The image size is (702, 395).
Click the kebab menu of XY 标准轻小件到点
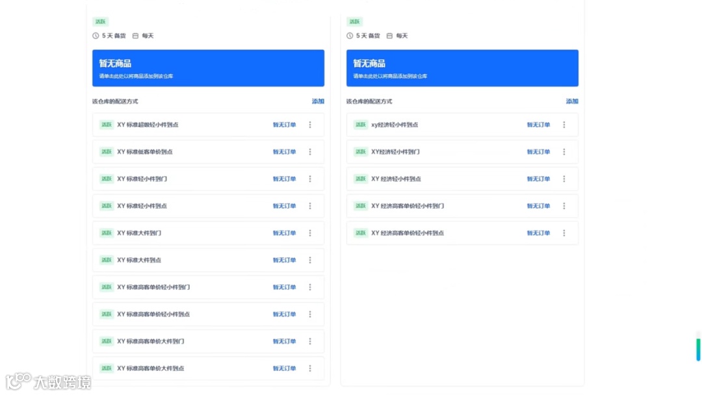pyautogui.click(x=310, y=206)
